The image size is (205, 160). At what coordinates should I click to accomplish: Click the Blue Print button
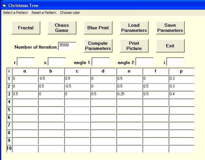[x=98, y=28]
